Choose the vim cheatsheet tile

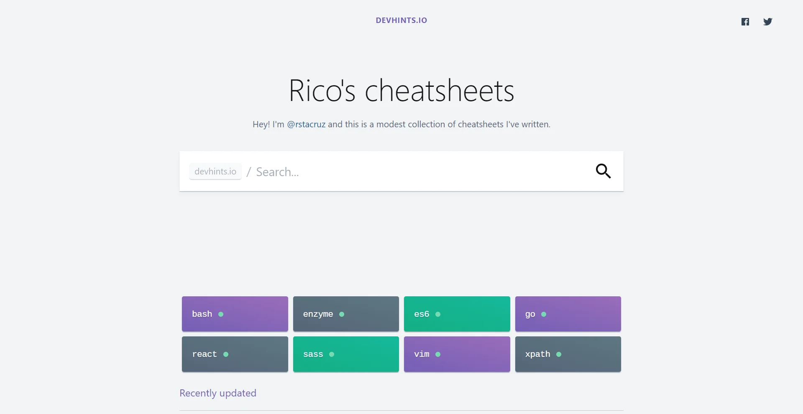coord(457,354)
